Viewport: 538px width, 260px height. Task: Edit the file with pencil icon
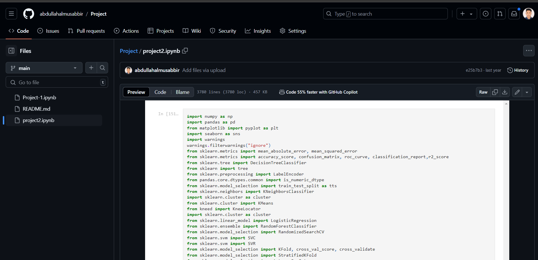517,92
